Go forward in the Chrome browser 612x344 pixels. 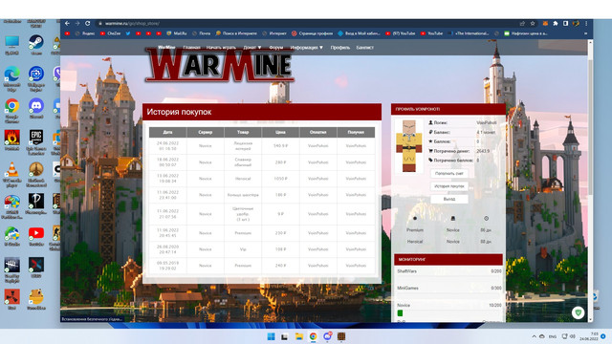(x=77, y=23)
